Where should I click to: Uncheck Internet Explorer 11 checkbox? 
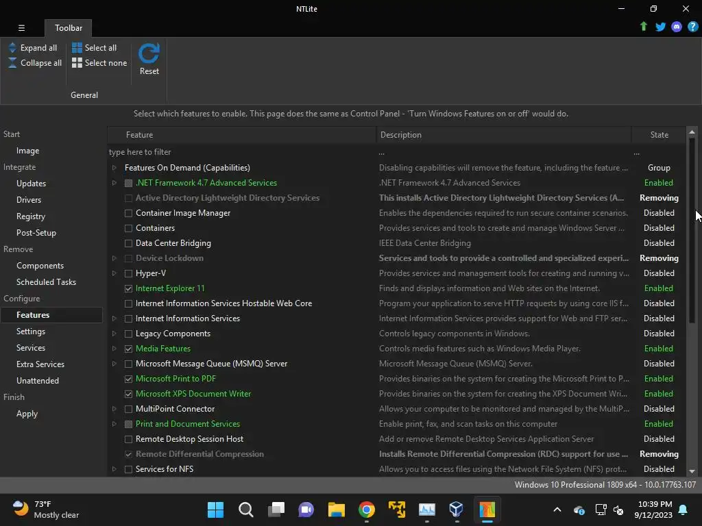(128, 288)
